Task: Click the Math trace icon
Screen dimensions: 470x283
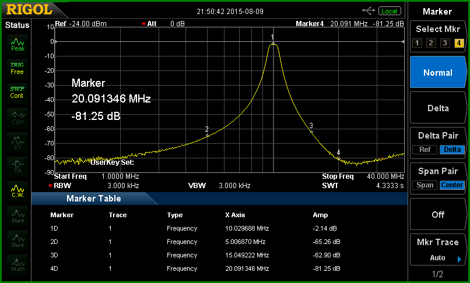Action: click(17, 265)
